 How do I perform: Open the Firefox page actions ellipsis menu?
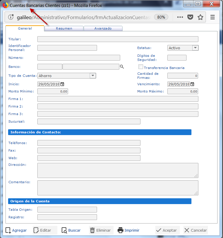180,17
